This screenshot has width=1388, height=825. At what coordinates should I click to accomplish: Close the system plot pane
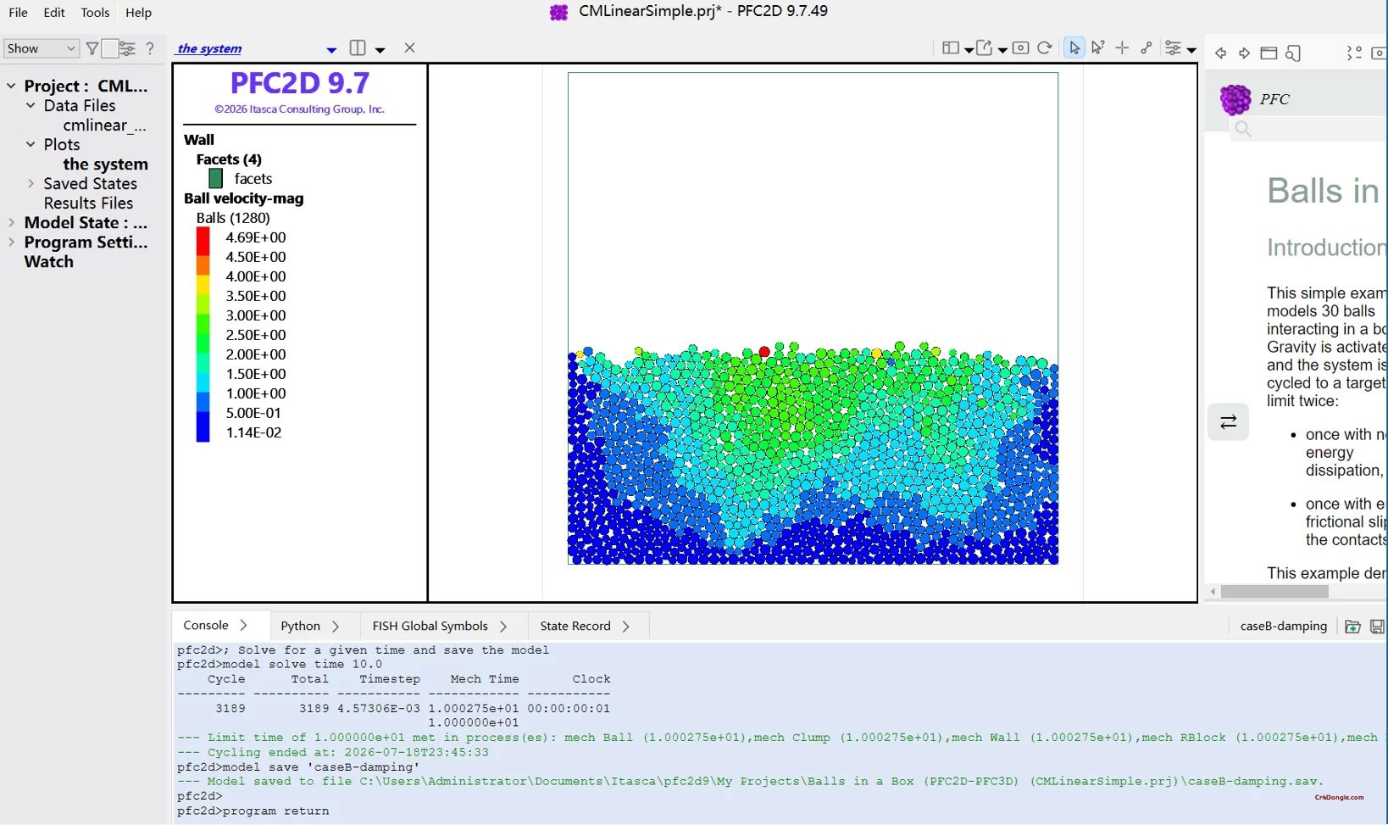pos(409,48)
